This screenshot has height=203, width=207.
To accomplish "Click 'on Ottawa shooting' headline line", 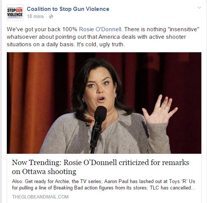I will pos(44,171).
